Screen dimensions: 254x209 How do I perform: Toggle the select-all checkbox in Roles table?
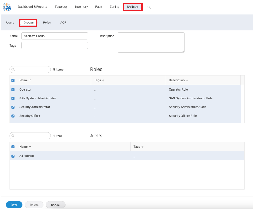click(13, 80)
